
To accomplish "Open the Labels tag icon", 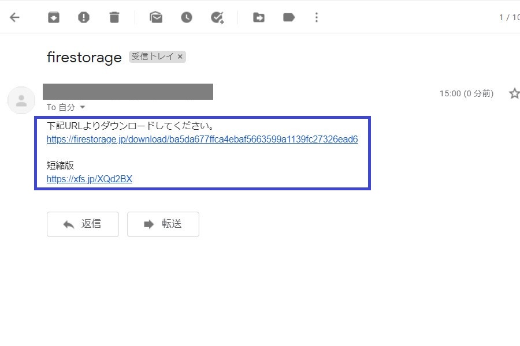I will (289, 17).
